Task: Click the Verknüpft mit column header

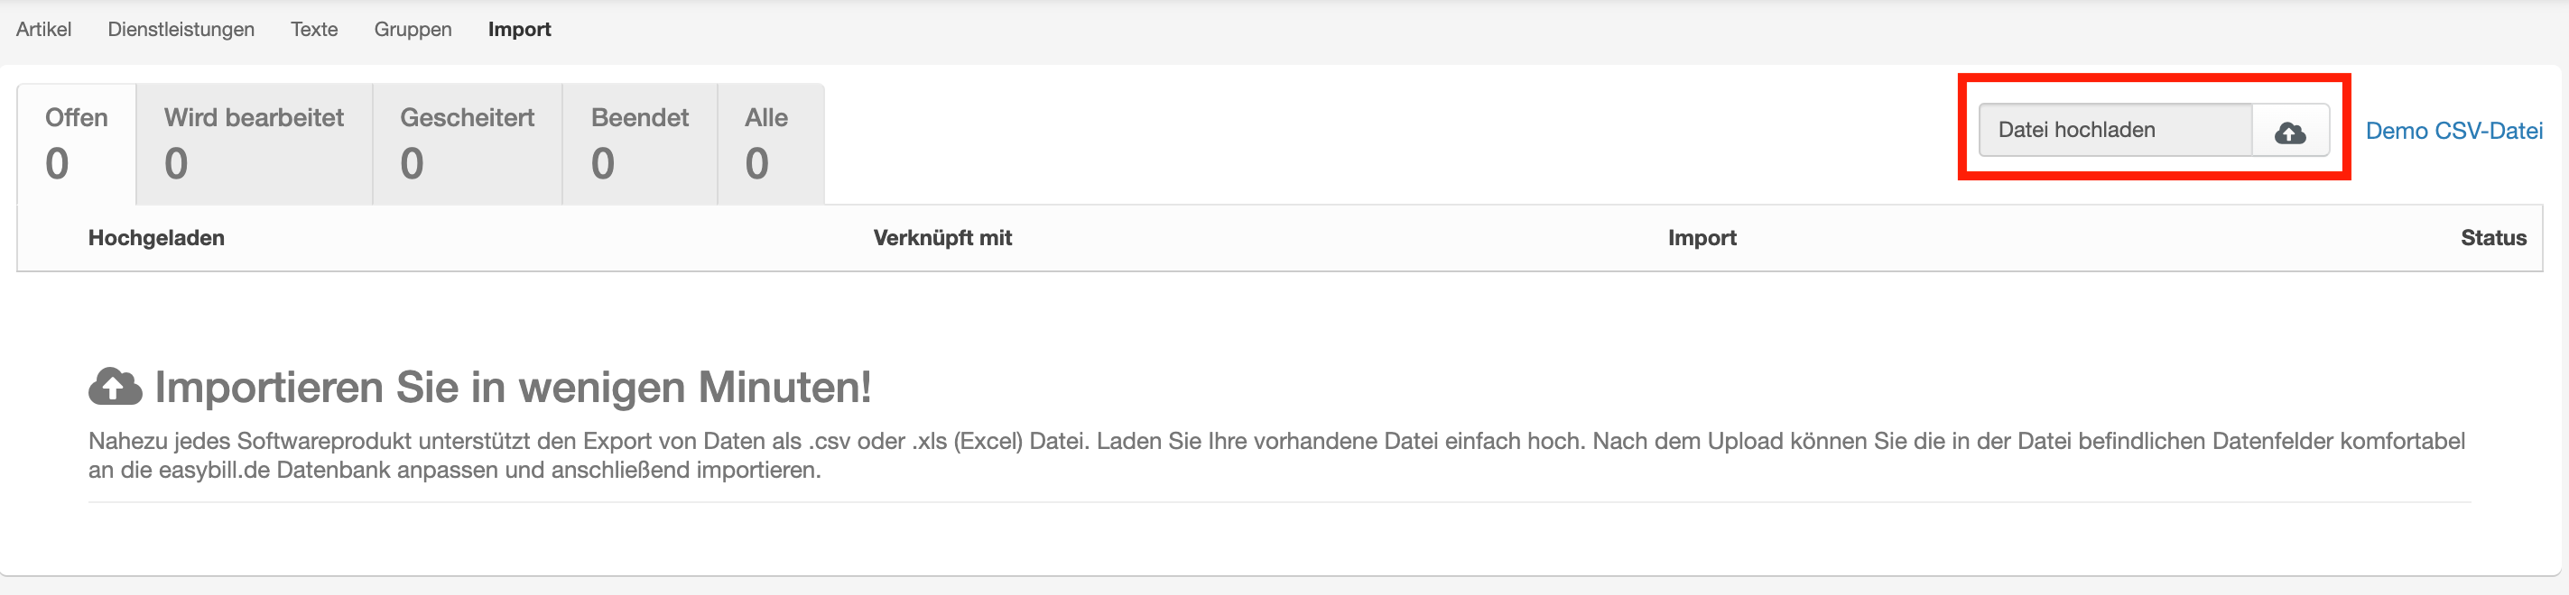Action: point(942,237)
